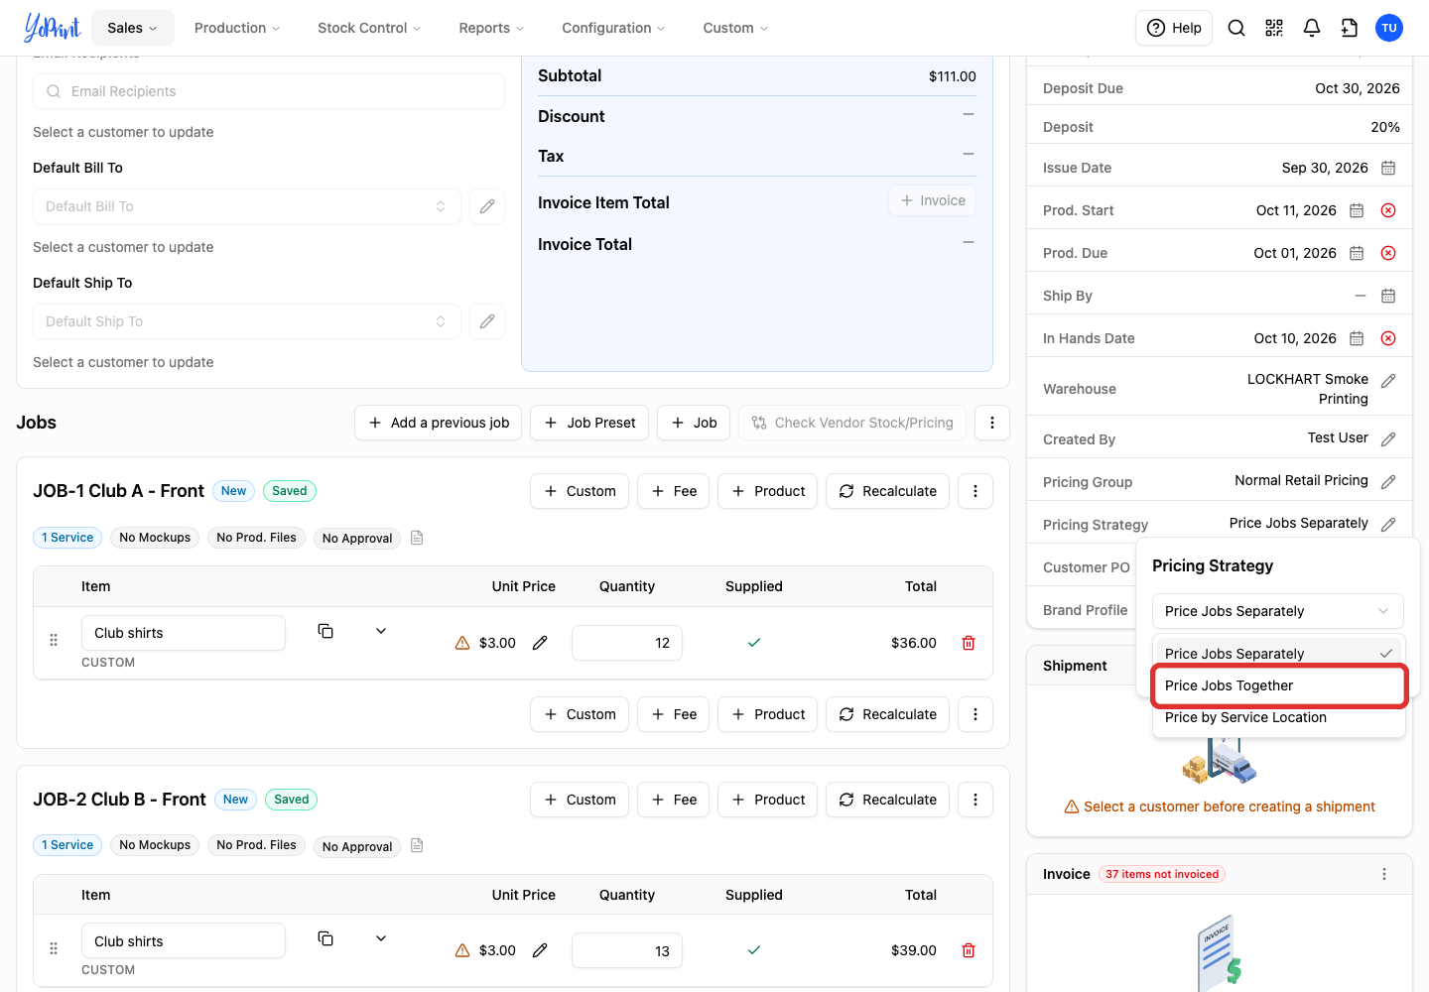Viewport: 1429px width, 992px height.
Task: Expand Club shirts row chevron in JOB-1
Action: click(x=381, y=631)
